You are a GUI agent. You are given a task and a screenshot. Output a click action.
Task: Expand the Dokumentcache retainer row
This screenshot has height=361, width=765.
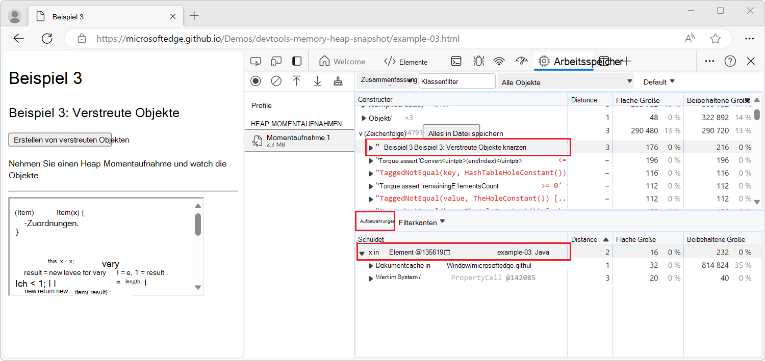(x=371, y=265)
